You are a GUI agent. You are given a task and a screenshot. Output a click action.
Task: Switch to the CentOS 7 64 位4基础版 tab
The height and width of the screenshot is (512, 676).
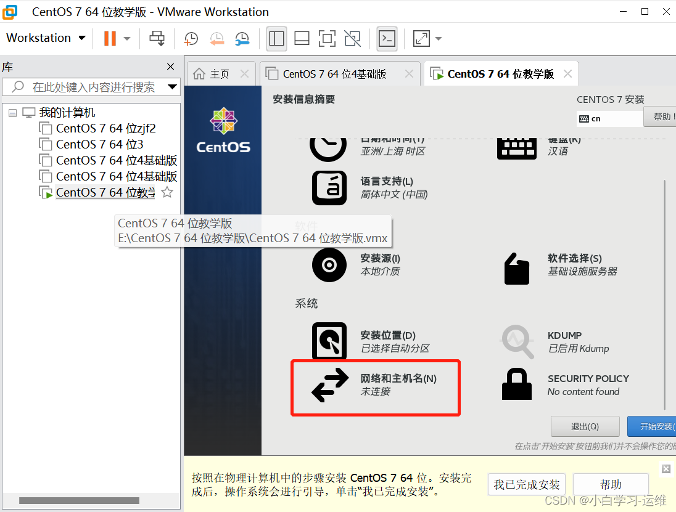[x=334, y=74]
